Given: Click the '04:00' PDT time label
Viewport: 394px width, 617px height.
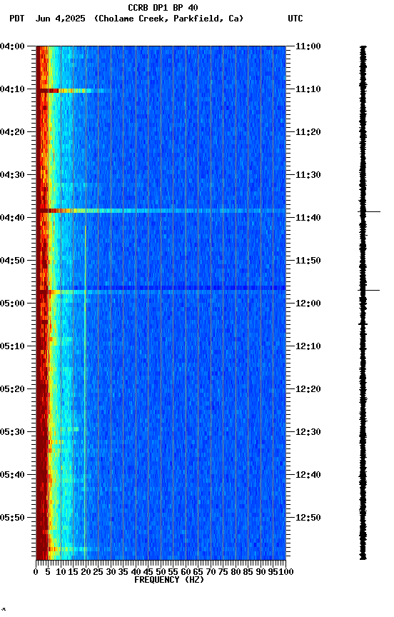Looking at the screenshot, I should tap(12, 46).
